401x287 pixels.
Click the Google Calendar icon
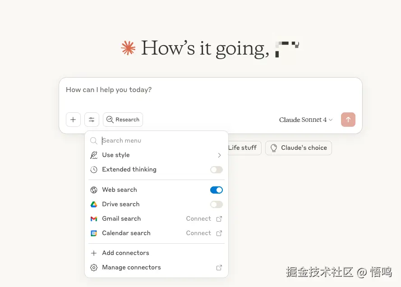click(94, 233)
